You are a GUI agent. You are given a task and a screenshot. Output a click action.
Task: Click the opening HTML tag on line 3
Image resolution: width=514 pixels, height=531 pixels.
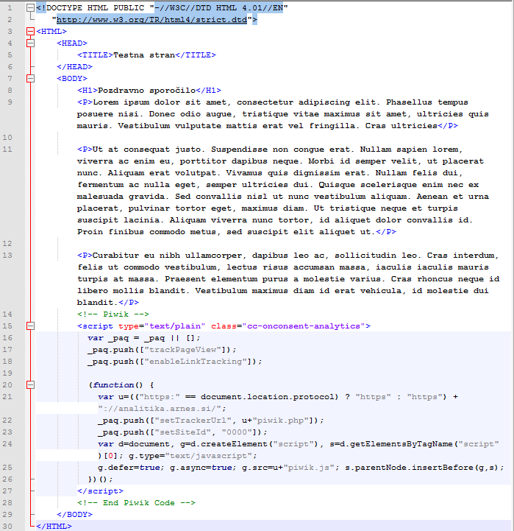tap(51, 32)
